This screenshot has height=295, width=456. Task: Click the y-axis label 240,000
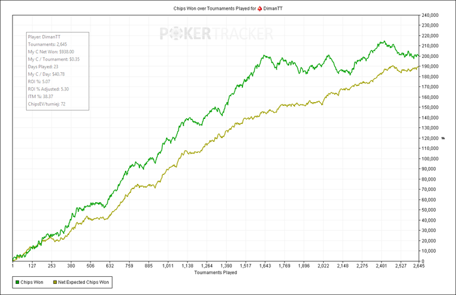(430, 15)
